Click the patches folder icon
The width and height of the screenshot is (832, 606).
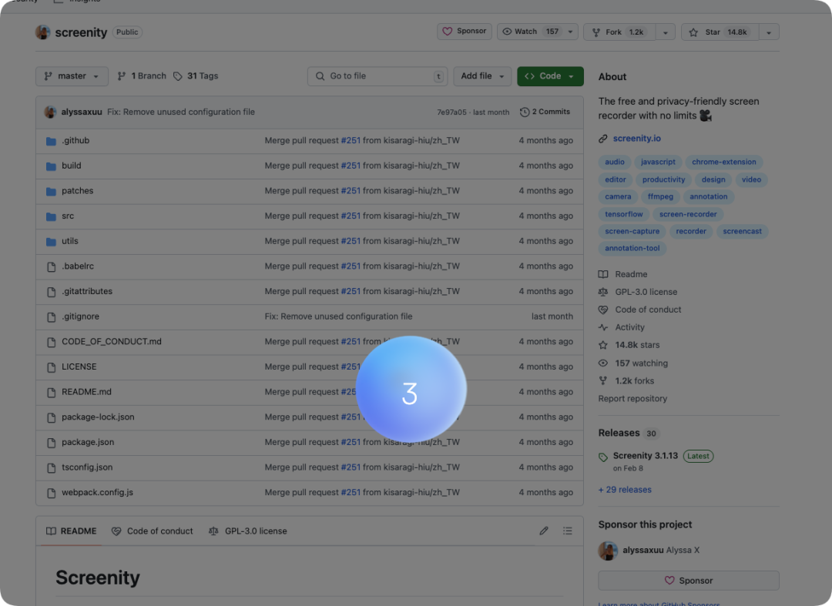click(x=51, y=191)
